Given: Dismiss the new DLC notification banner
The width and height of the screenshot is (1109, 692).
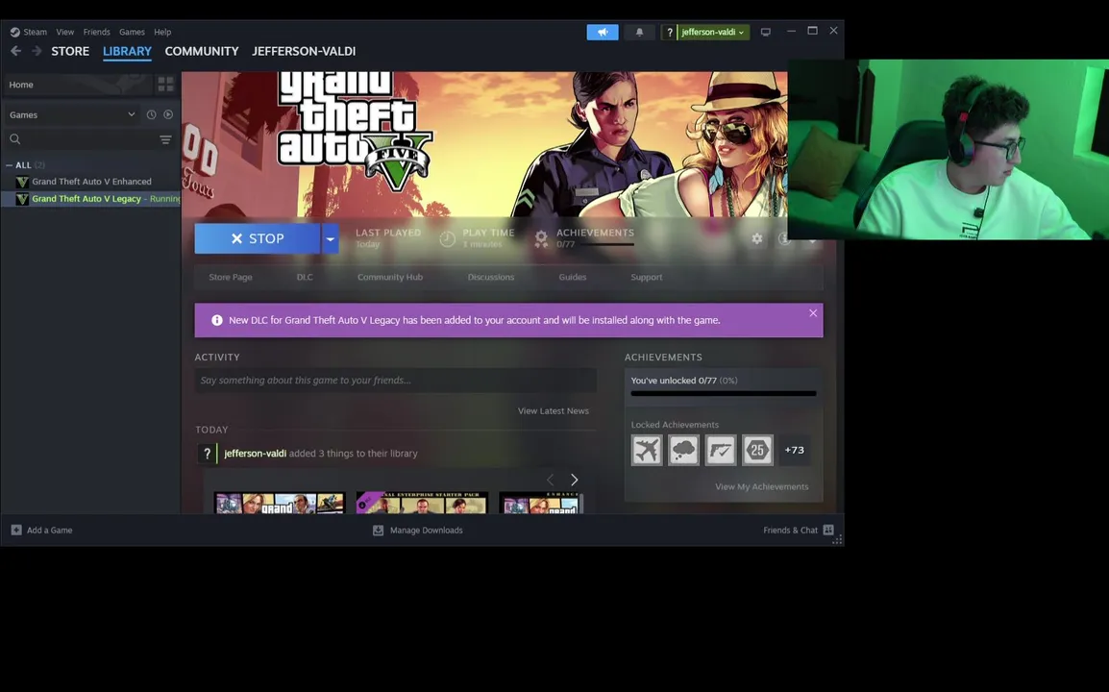Looking at the screenshot, I should click(x=813, y=312).
